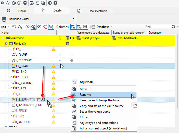The height and width of the screenshot is (133, 179).
Task: Choose Move in the context menu
Action: (x=104, y=89)
